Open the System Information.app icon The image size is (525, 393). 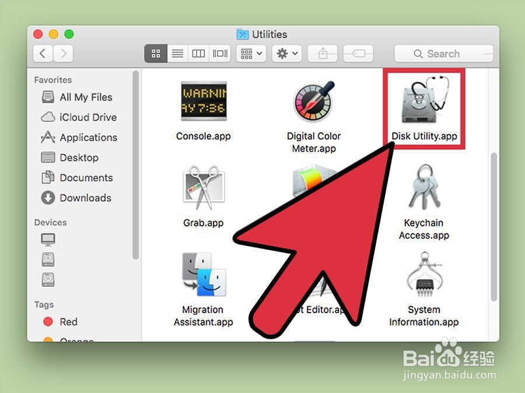[x=424, y=275]
